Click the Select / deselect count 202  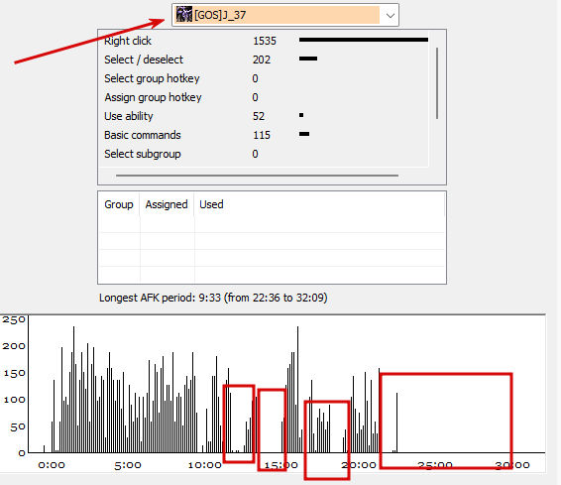coord(262,60)
